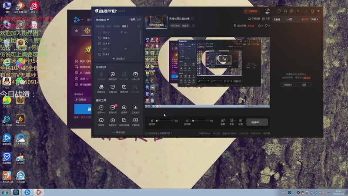348x196 pixels.
Task: Click the stream cover thumbnail
Action: point(156,22)
